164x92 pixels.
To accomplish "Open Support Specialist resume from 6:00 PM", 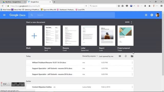I will coord(52,74).
